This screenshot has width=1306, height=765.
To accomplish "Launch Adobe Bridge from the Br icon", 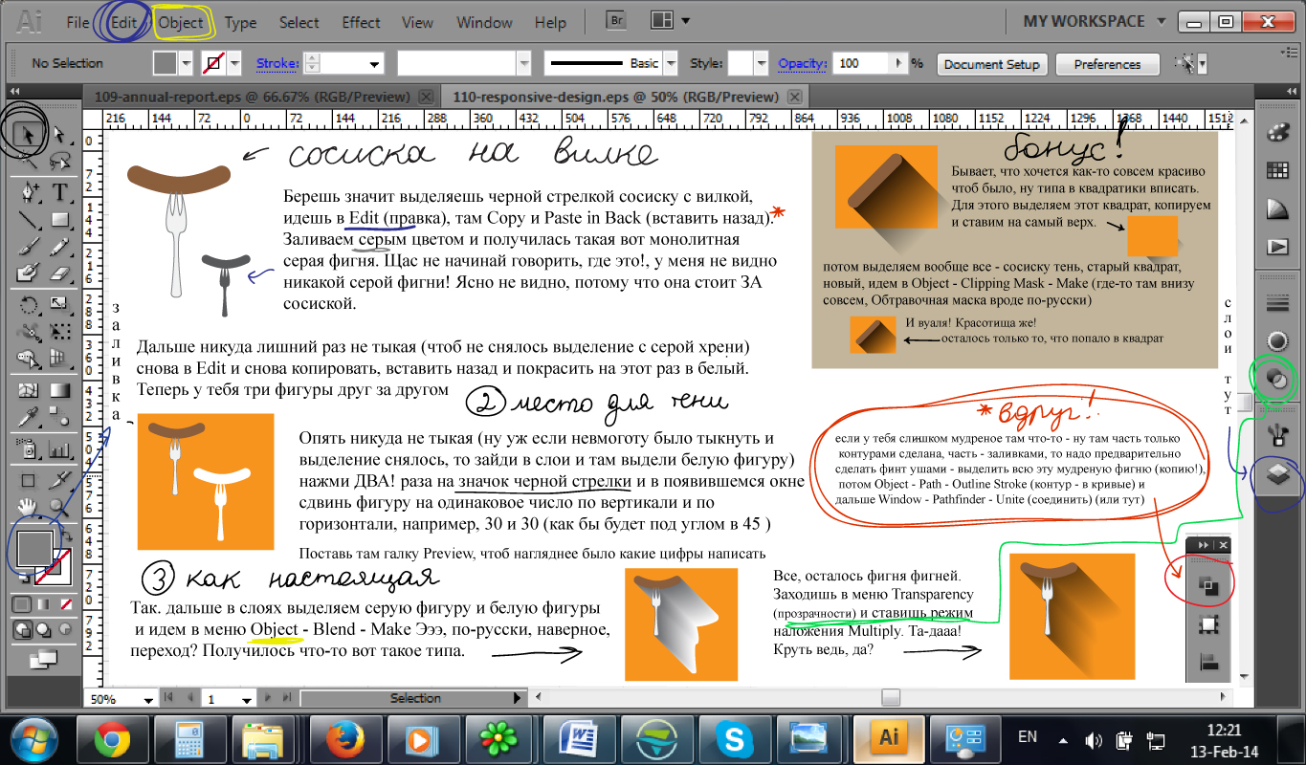I will [x=618, y=21].
